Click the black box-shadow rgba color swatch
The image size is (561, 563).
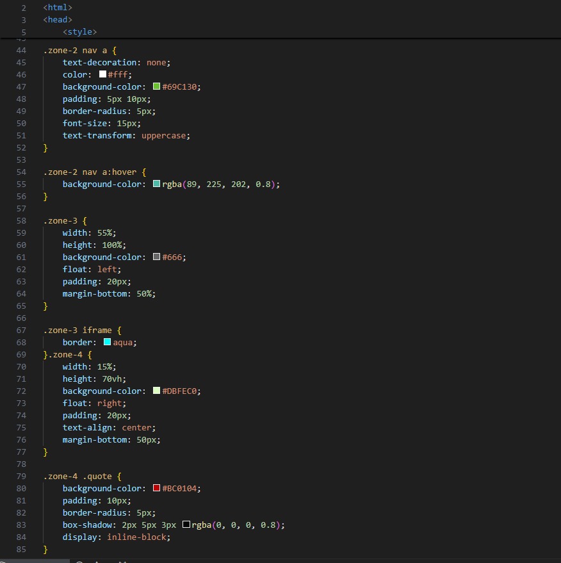coord(186,525)
